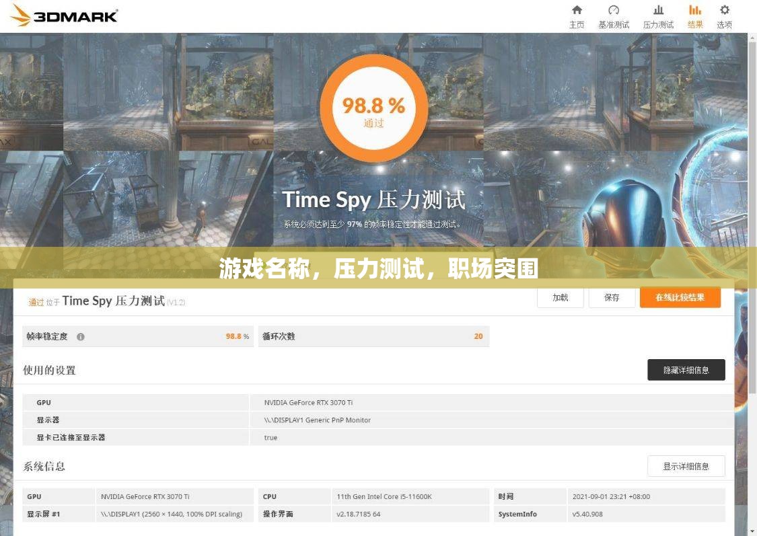Image resolution: width=757 pixels, height=536 pixels.
Task: Click the 2021-09-01 23:21 +08:00 time value
Action: tap(611, 496)
